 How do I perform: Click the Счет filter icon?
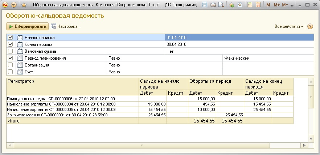tap(20, 72)
